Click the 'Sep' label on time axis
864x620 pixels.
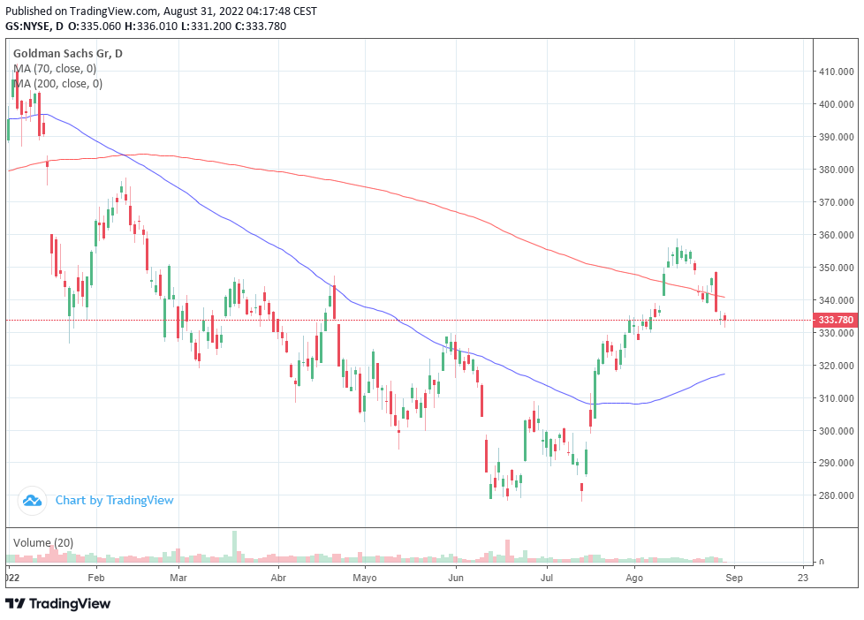click(734, 578)
